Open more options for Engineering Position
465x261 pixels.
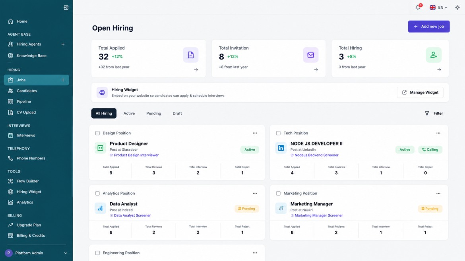pyautogui.click(x=255, y=253)
